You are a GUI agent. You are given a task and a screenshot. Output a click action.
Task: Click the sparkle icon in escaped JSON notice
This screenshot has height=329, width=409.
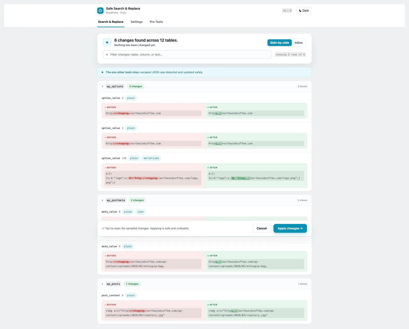(x=102, y=72)
